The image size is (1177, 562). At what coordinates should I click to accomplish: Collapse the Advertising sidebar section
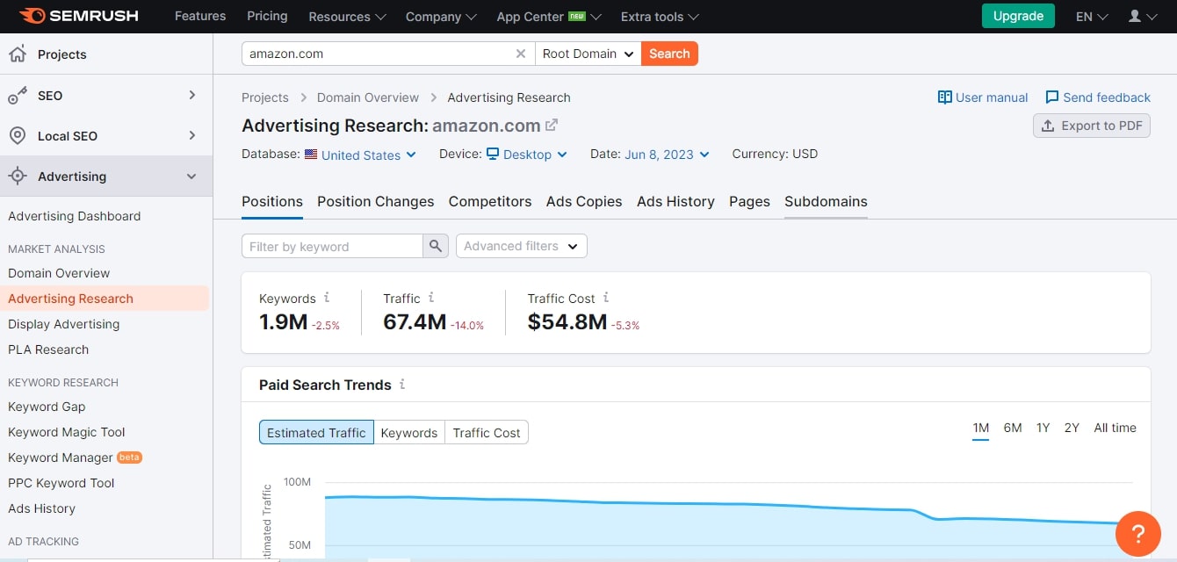[192, 177]
